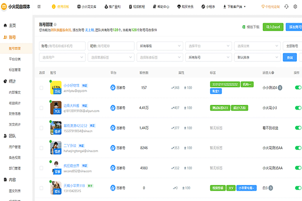Screen dimensions: 302x201
Task: Tick the checkbox for 二丫杂谈 account
Action: (x=41, y=148)
